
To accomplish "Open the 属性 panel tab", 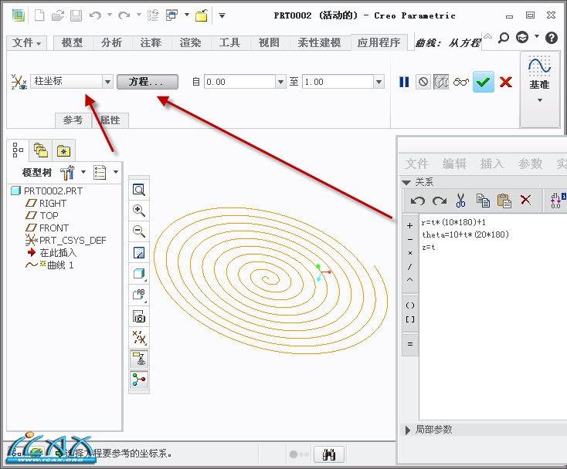I will coord(110,120).
